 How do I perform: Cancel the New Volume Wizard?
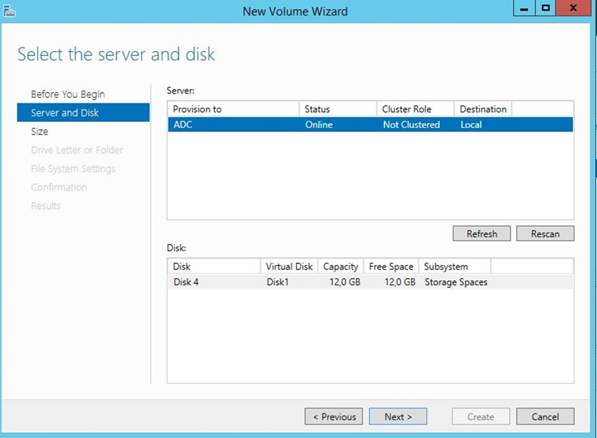pyautogui.click(x=545, y=417)
